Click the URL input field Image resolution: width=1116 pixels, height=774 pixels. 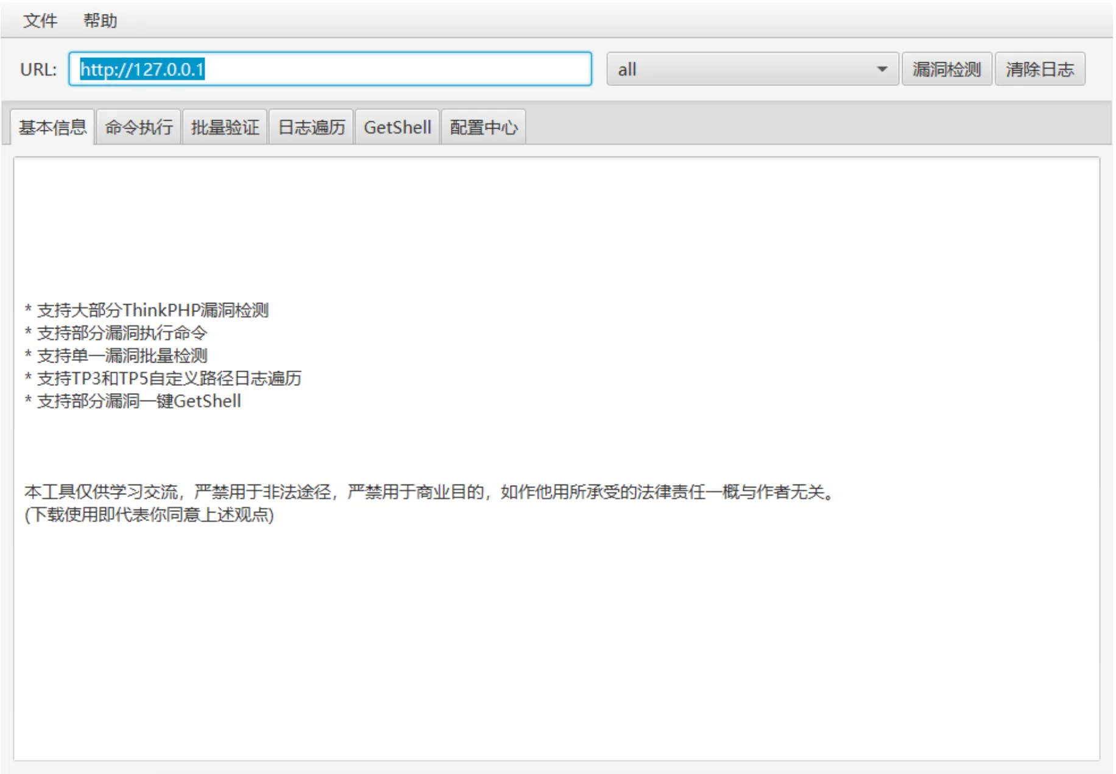(329, 69)
